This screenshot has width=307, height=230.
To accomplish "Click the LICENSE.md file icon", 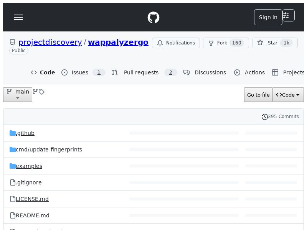I will point(13,199).
